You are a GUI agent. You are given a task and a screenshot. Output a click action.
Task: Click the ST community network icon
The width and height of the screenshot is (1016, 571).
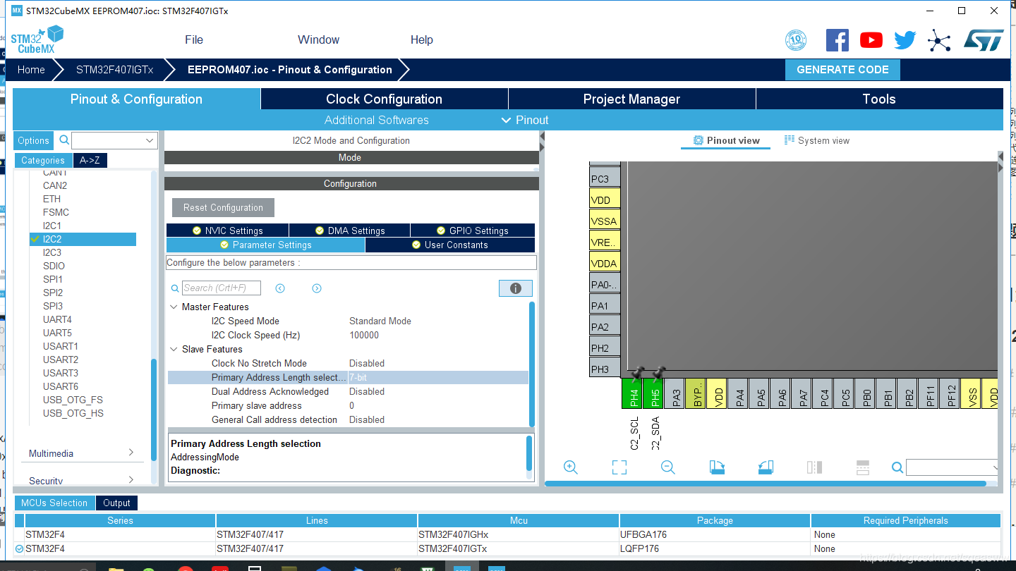[x=939, y=40]
